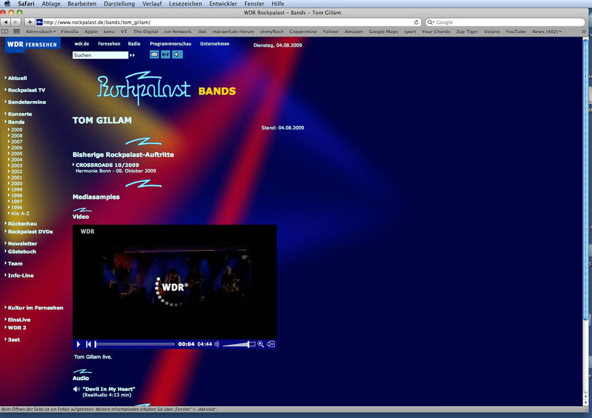This screenshot has height=418, width=592.
Task: Open the bookmarks book icon
Action: (5, 32)
